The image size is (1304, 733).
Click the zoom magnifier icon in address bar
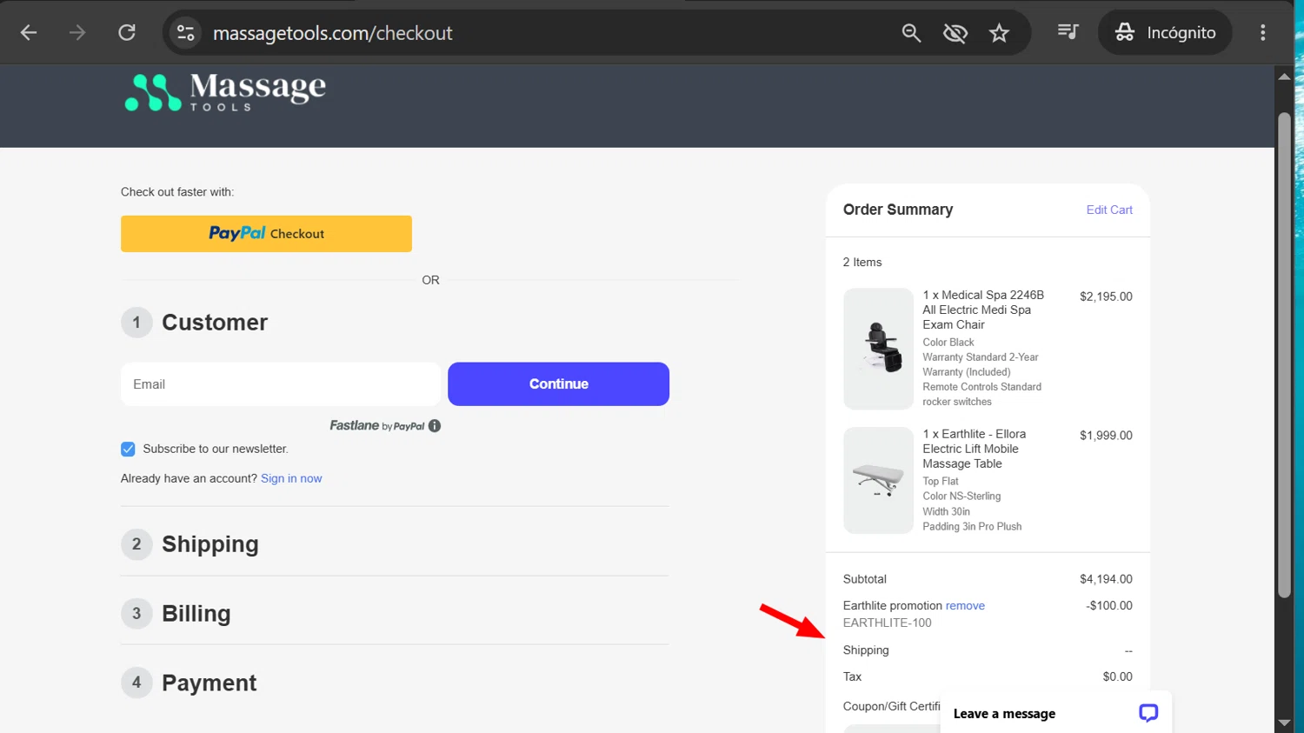tap(911, 33)
